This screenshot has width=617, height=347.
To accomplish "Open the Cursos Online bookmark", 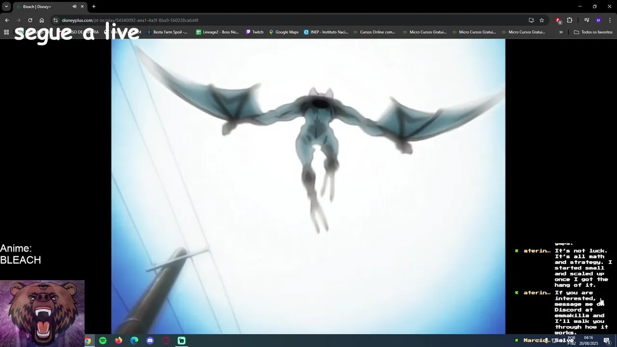I will tap(374, 32).
